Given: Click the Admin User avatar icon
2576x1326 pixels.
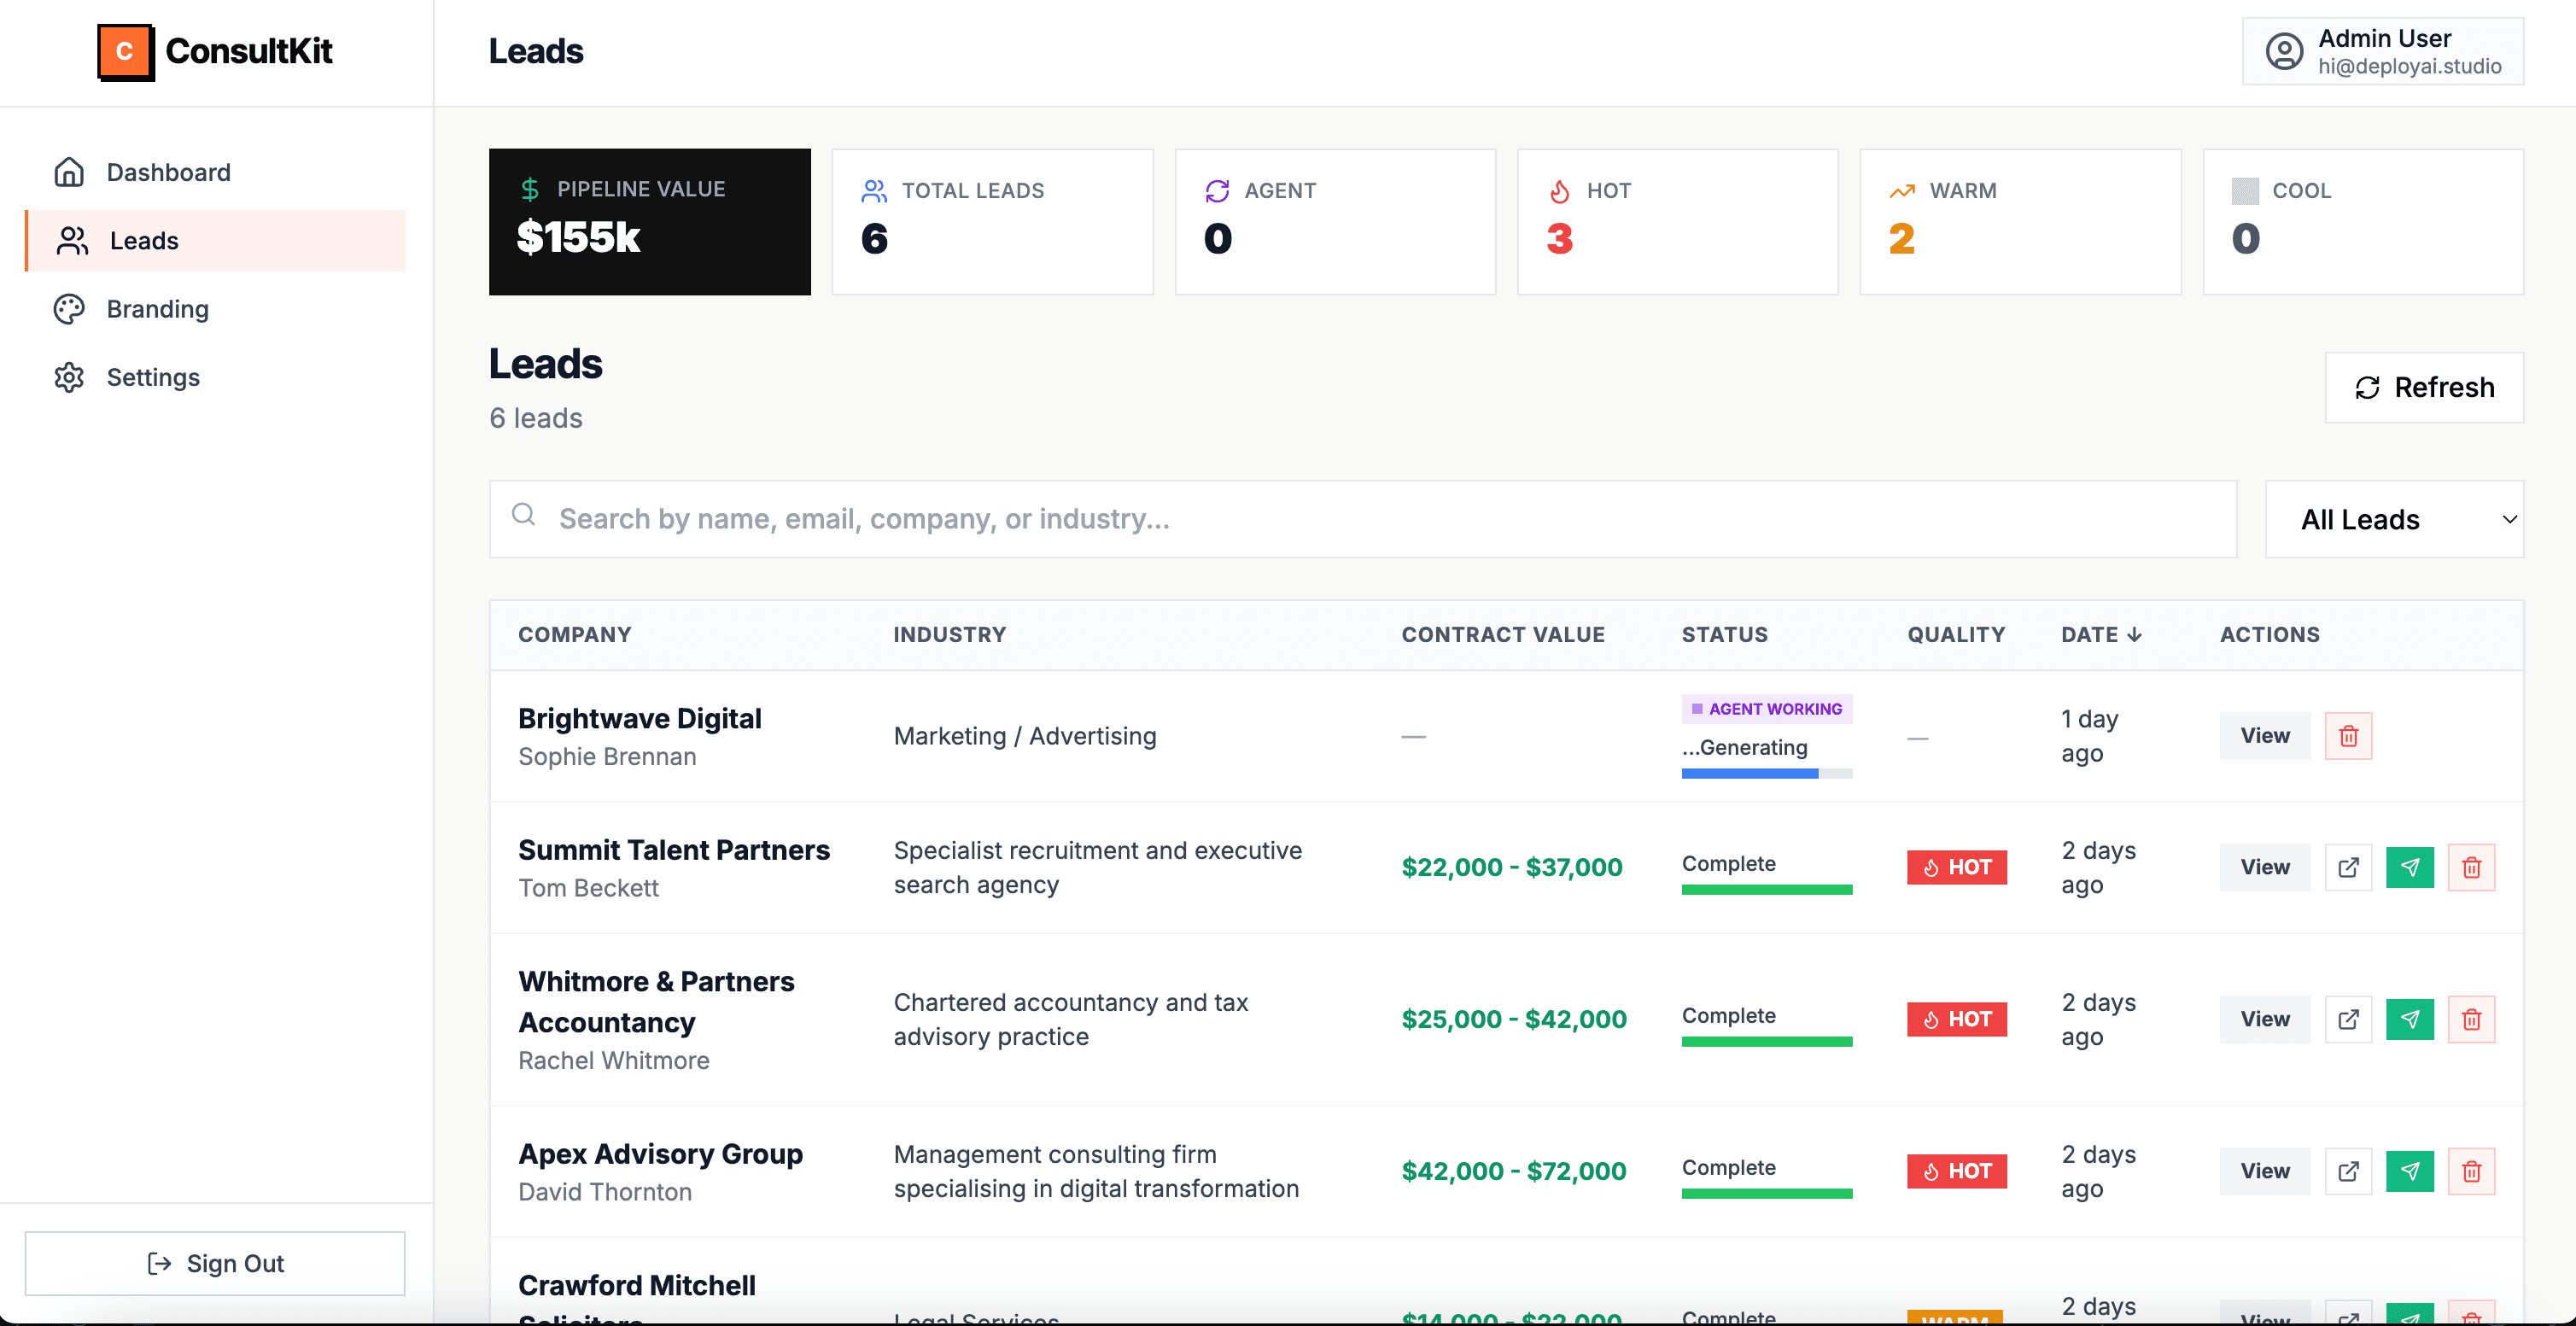Looking at the screenshot, I should [2284, 51].
